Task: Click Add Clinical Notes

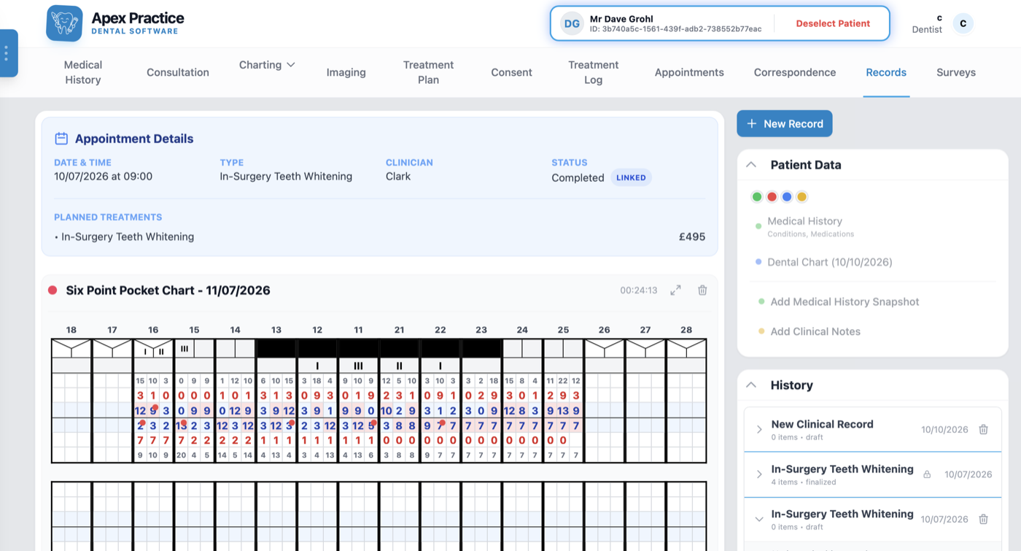Action: pos(815,331)
